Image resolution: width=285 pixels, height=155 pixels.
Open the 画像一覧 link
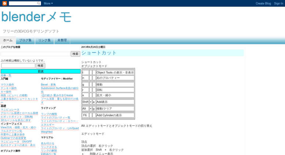tap(6, 75)
